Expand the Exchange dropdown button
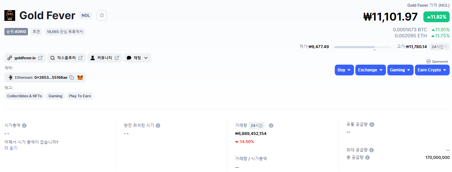The image size is (452, 172). tap(370, 70)
